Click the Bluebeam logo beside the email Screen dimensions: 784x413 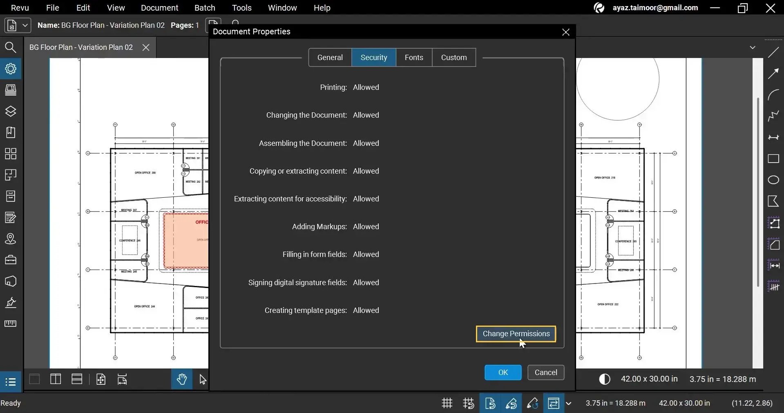coord(599,8)
